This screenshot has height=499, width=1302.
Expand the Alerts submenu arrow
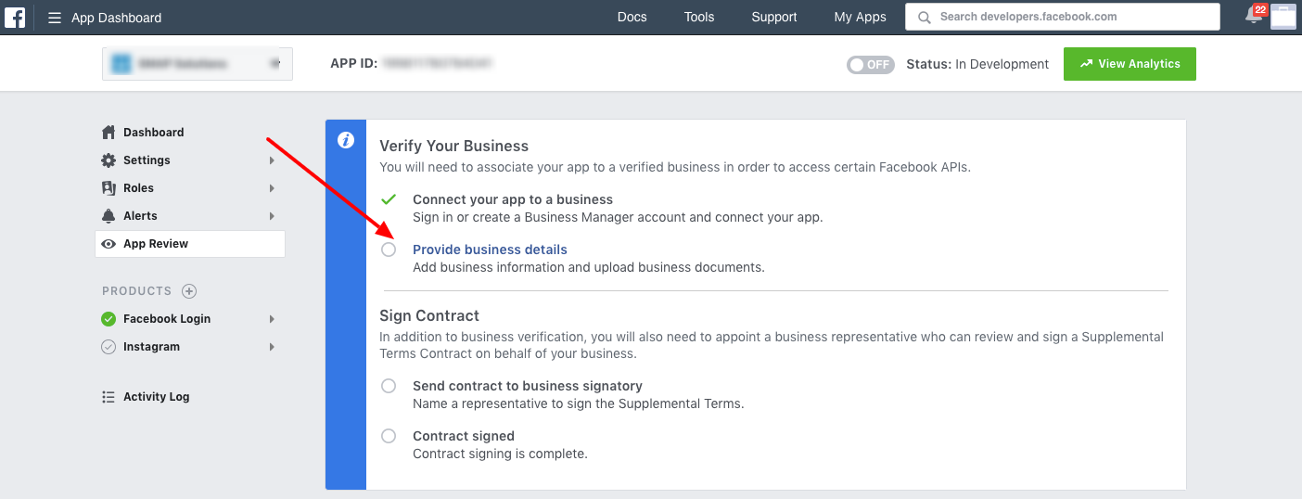[x=272, y=216]
